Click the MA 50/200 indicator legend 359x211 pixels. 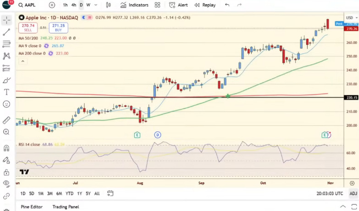pyautogui.click(x=28, y=38)
